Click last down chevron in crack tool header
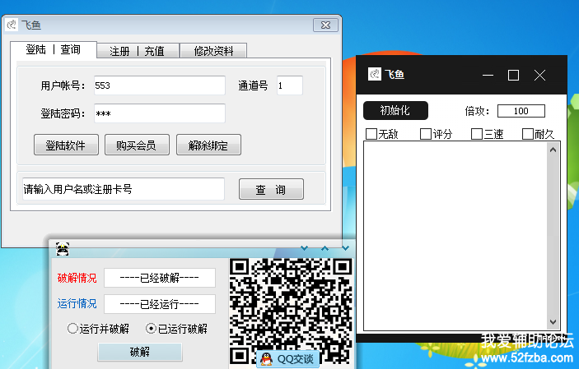This screenshot has width=579, height=369. (345, 248)
